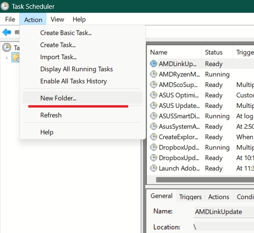This screenshot has height=233, width=254.
Task: Open the View menu
Action: point(57,19)
